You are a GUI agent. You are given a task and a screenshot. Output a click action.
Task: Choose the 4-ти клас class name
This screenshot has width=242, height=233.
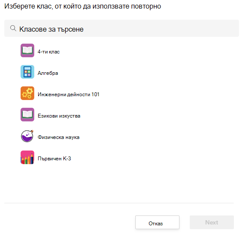pos(49,52)
